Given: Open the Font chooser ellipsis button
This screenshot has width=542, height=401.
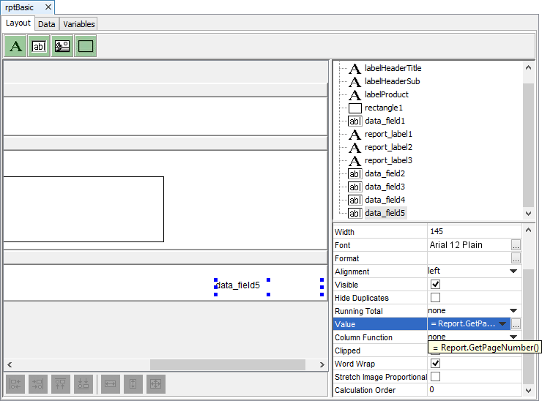Looking at the screenshot, I should coord(516,245).
